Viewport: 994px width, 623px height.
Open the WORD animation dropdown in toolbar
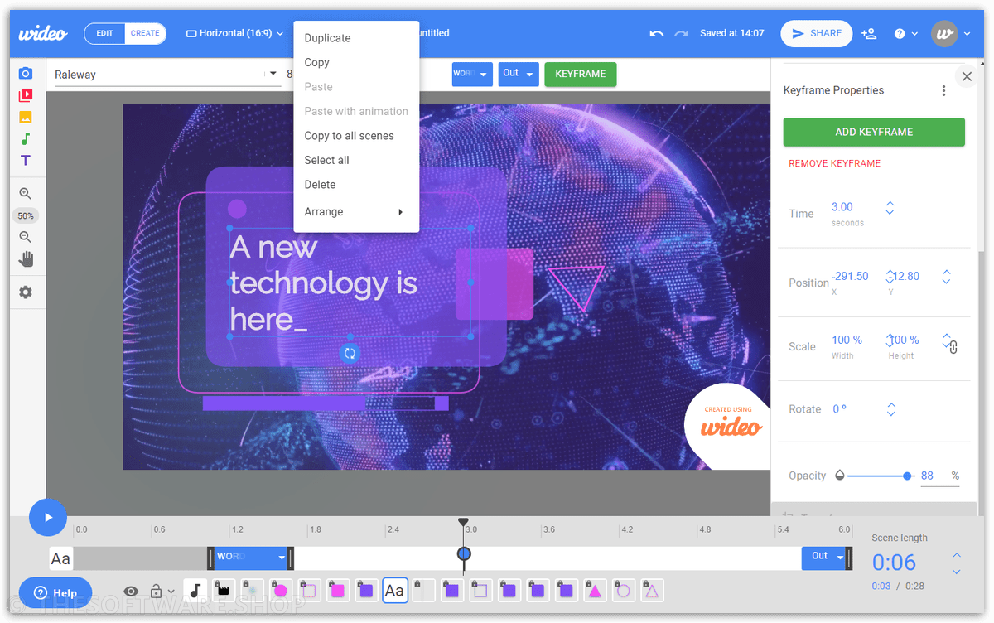(472, 74)
